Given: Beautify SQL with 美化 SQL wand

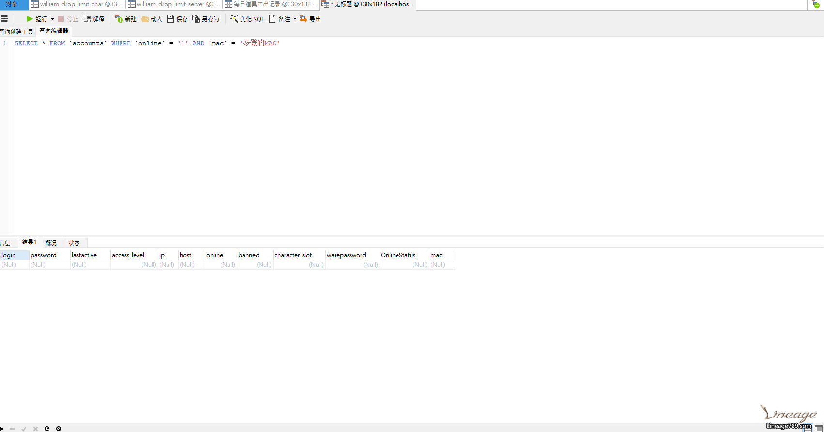Looking at the screenshot, I should [x=247, y=19].
